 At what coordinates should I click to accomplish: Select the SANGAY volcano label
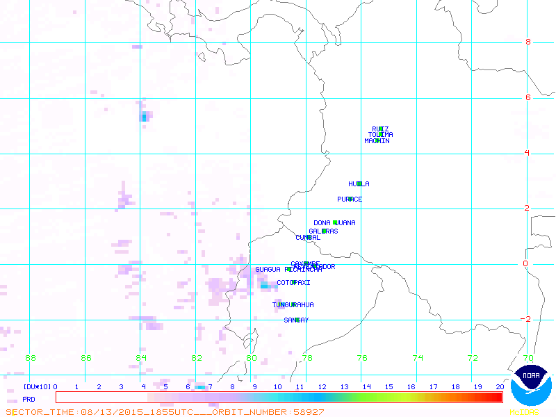tap(296, 320)
